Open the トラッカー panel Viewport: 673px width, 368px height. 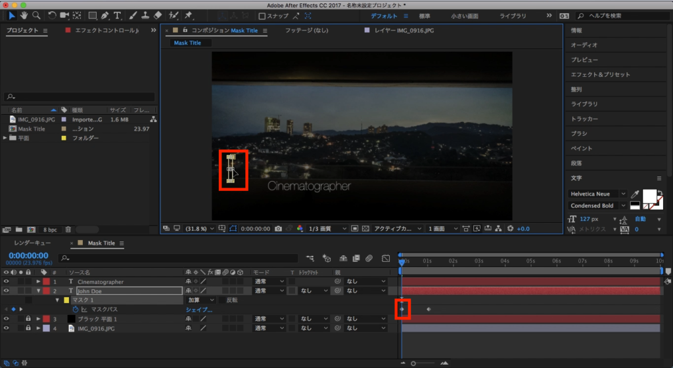[585, 119]
